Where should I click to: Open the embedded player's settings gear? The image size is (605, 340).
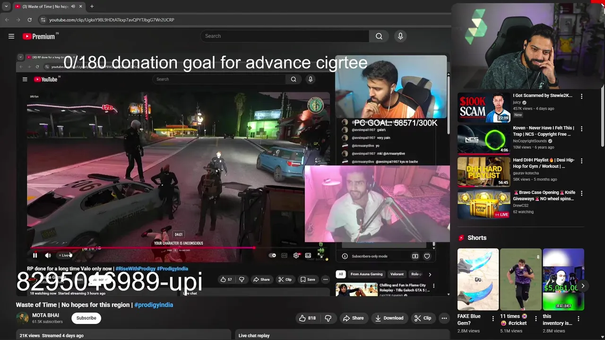[296, 255]
